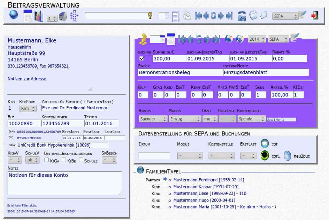The height and width of the screenshot is (220, 329).
Task: Click the red exit door icon
Action: pyautogui.click(x=315, y=16)
